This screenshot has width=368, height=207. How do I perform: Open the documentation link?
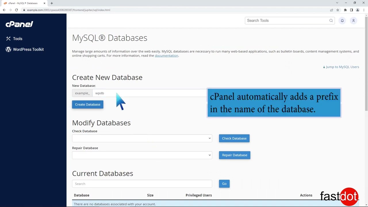tap(166, 55)
